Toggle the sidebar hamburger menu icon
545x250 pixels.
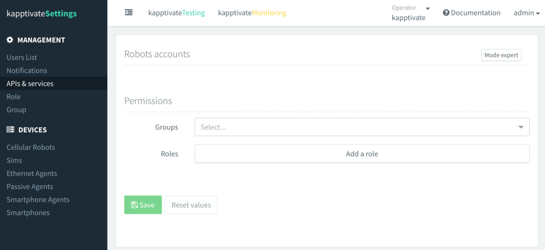tap(129, 13)
